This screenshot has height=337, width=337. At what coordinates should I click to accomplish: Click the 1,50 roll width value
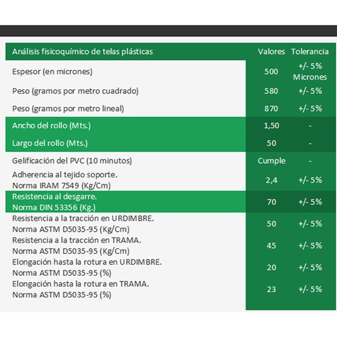point(271,126)
